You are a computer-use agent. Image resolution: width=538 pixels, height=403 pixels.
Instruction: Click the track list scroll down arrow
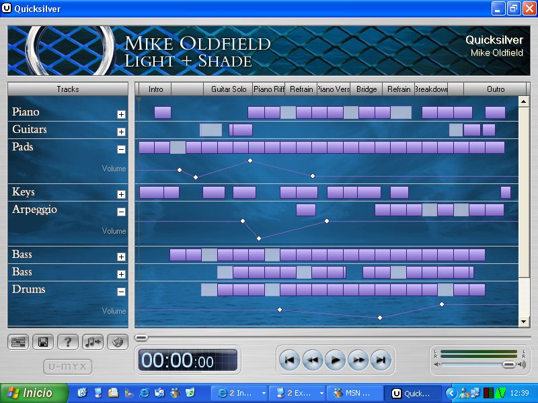[524, 322]
